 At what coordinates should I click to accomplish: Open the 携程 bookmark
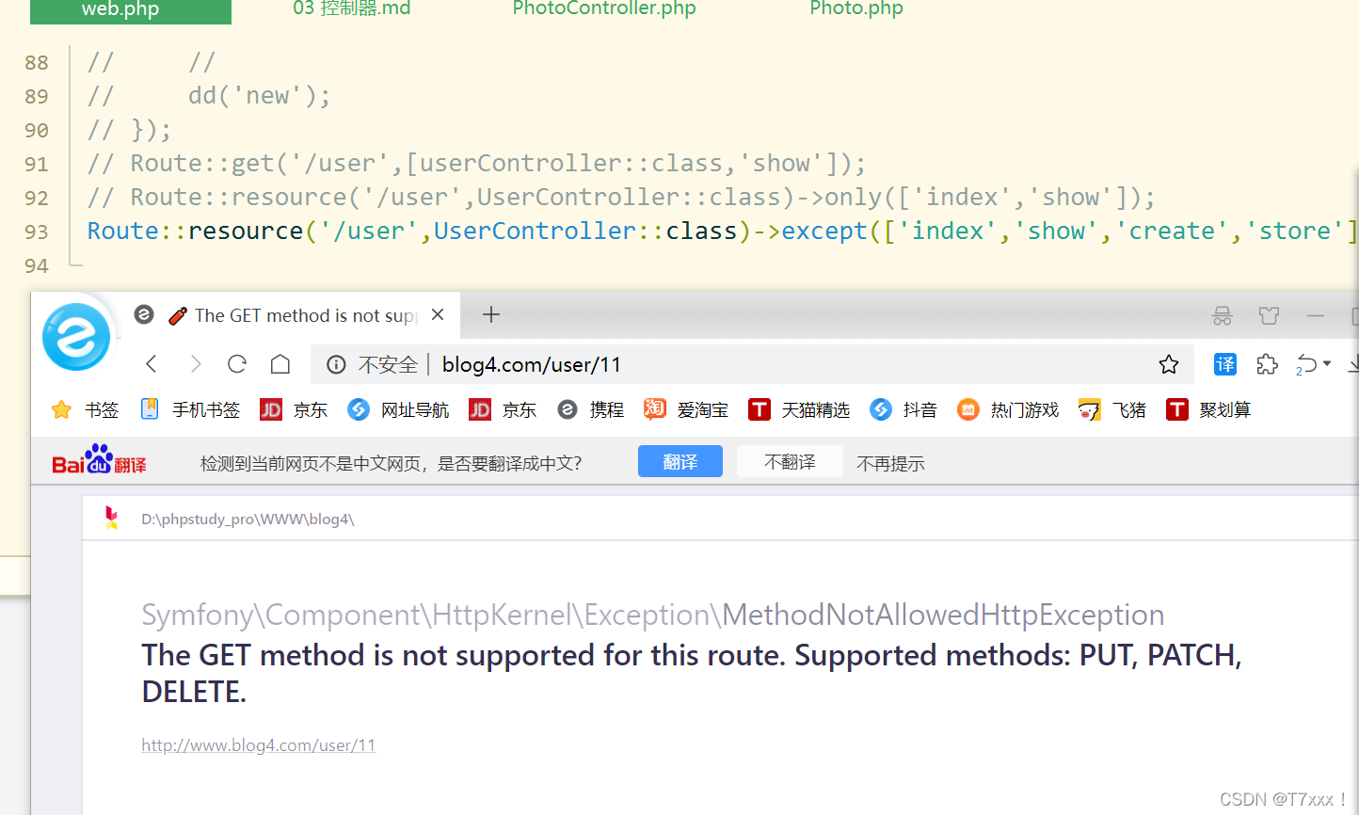(591, 410)
